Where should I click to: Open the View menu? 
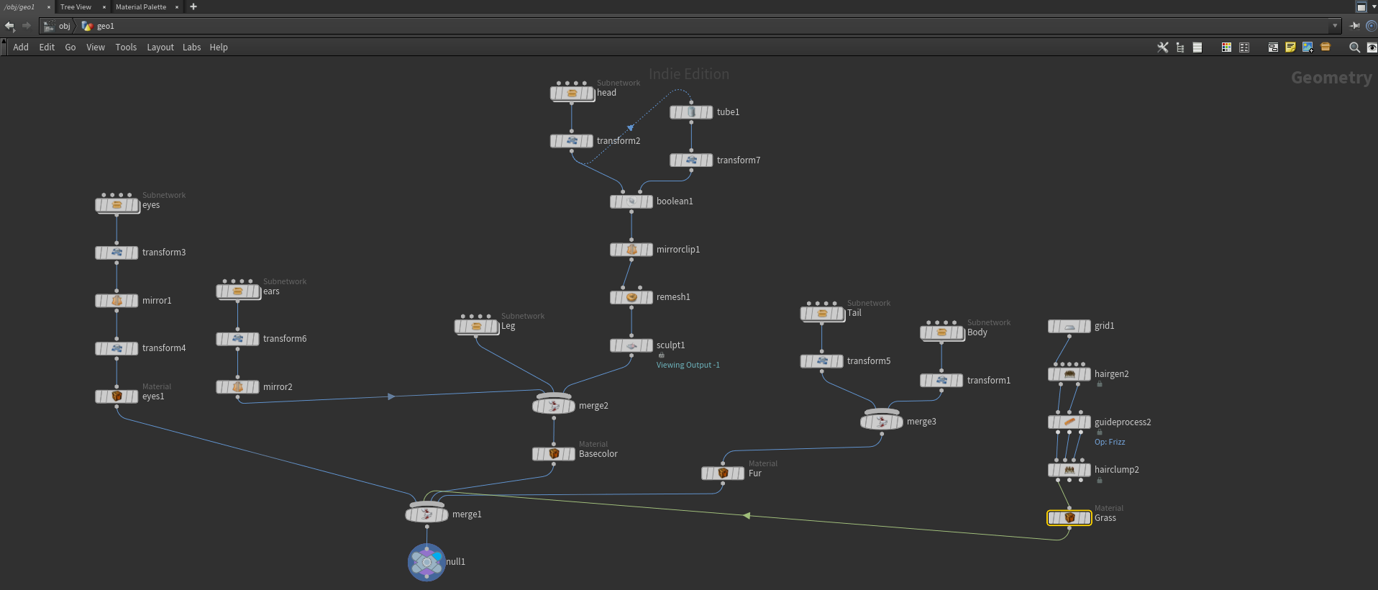96,47
